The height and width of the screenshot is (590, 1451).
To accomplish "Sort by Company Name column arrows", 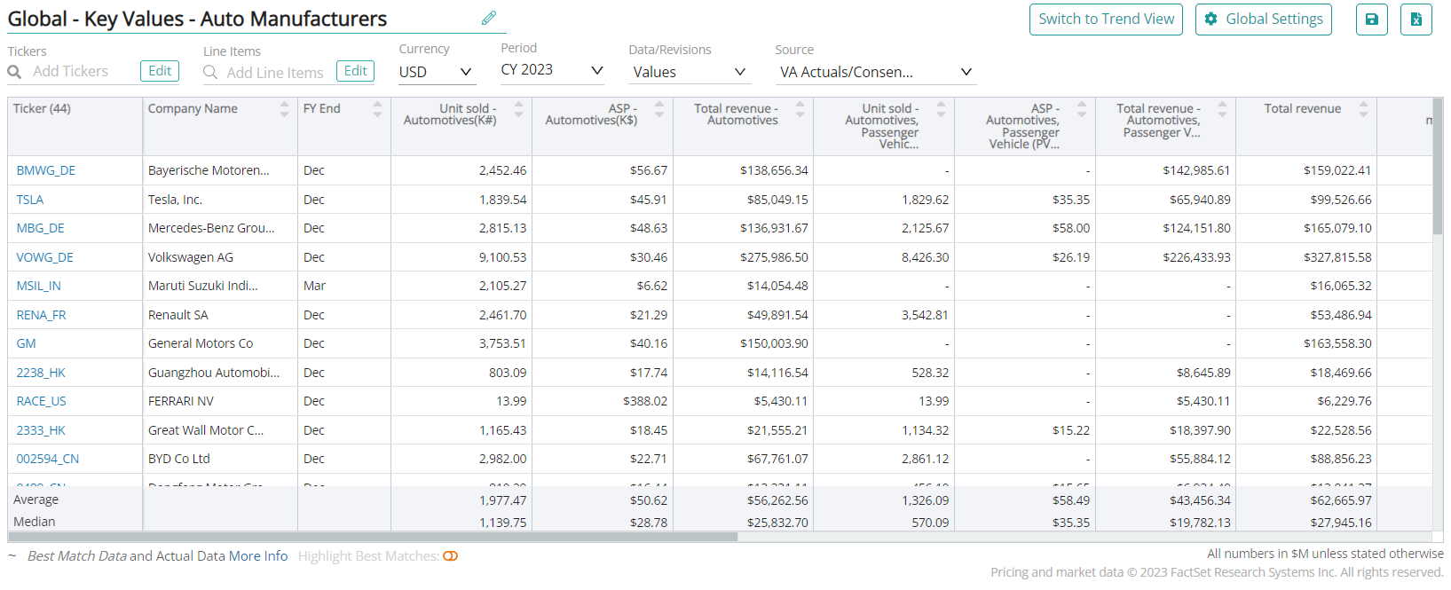I will point(284,108).
